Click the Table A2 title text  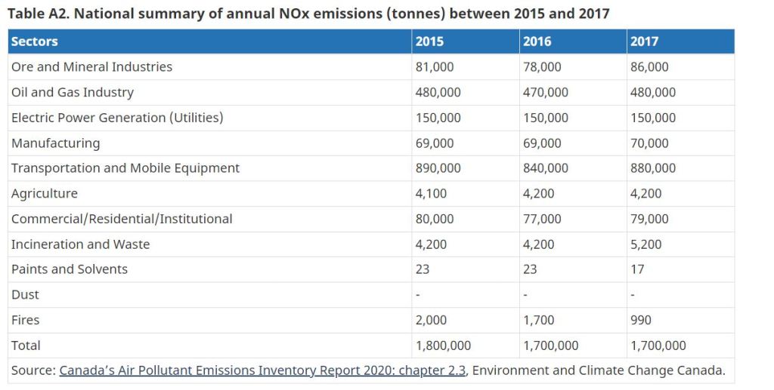(x=308, y=13)
